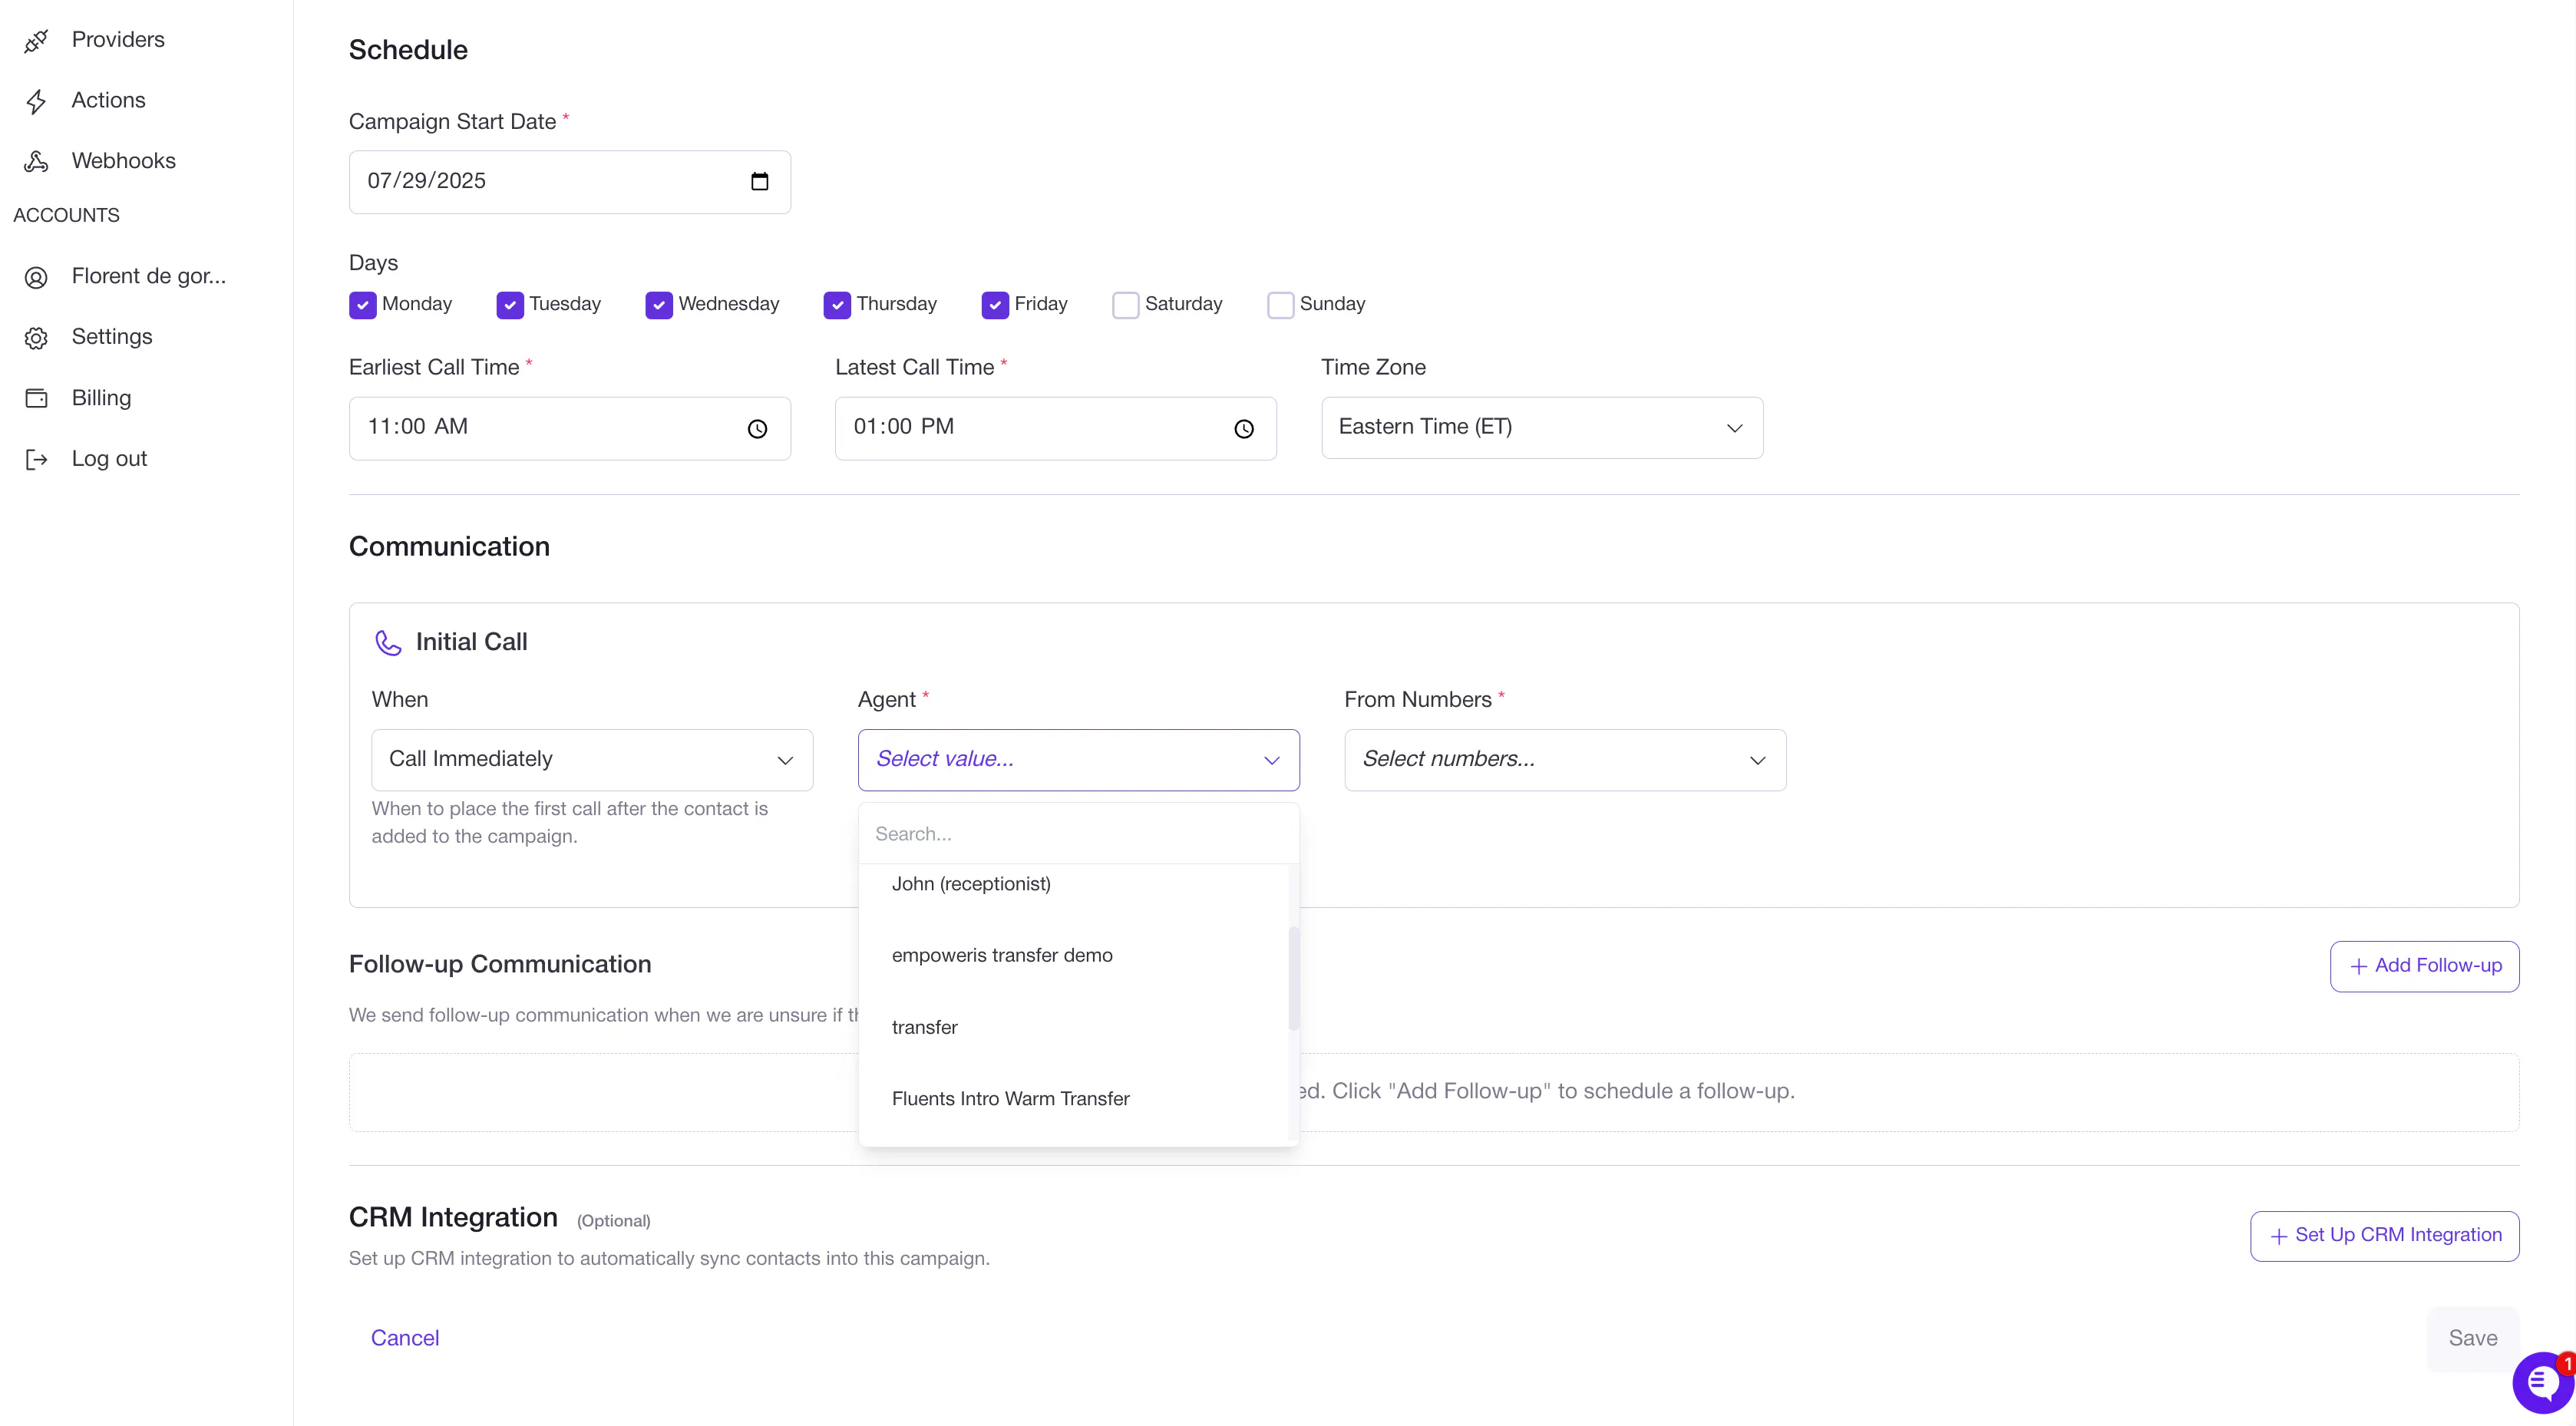Click the Save button
2576x1426 pixels.
point(2472,1338)
